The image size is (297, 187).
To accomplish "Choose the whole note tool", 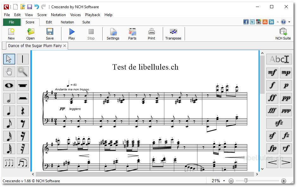I will coord(9,85).
